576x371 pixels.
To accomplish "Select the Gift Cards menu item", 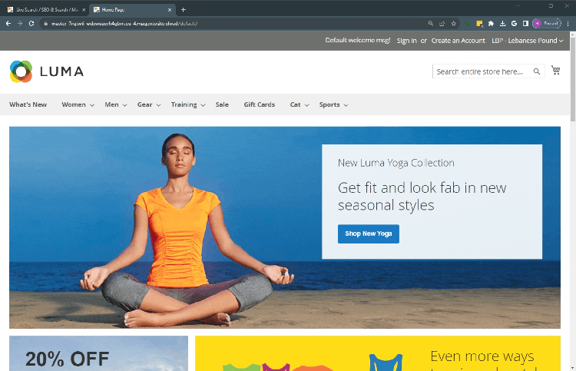I will (259, 104).
